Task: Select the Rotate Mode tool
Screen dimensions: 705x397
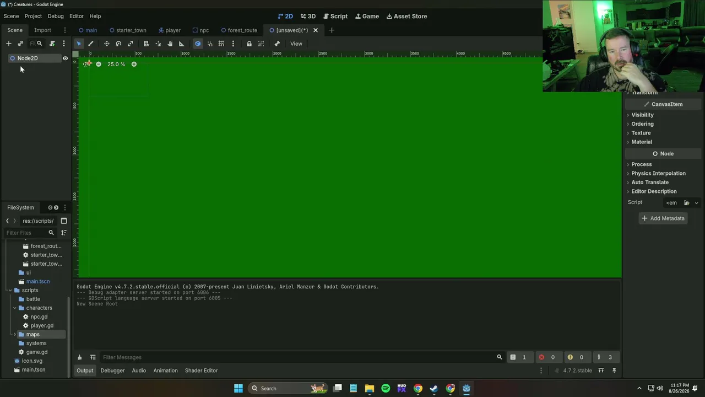Action: pos(118,44)
